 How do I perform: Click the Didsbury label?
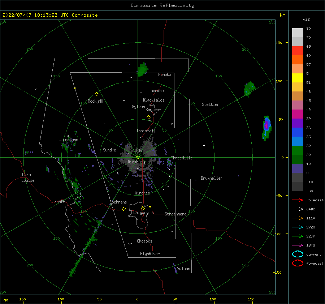136,162
